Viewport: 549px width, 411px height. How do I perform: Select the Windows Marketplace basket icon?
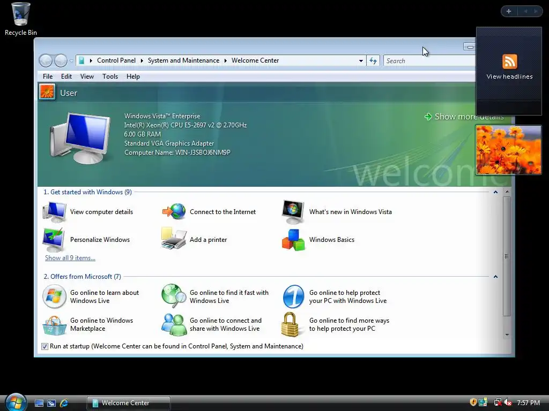pyautogui.click(x=54, y=325)
